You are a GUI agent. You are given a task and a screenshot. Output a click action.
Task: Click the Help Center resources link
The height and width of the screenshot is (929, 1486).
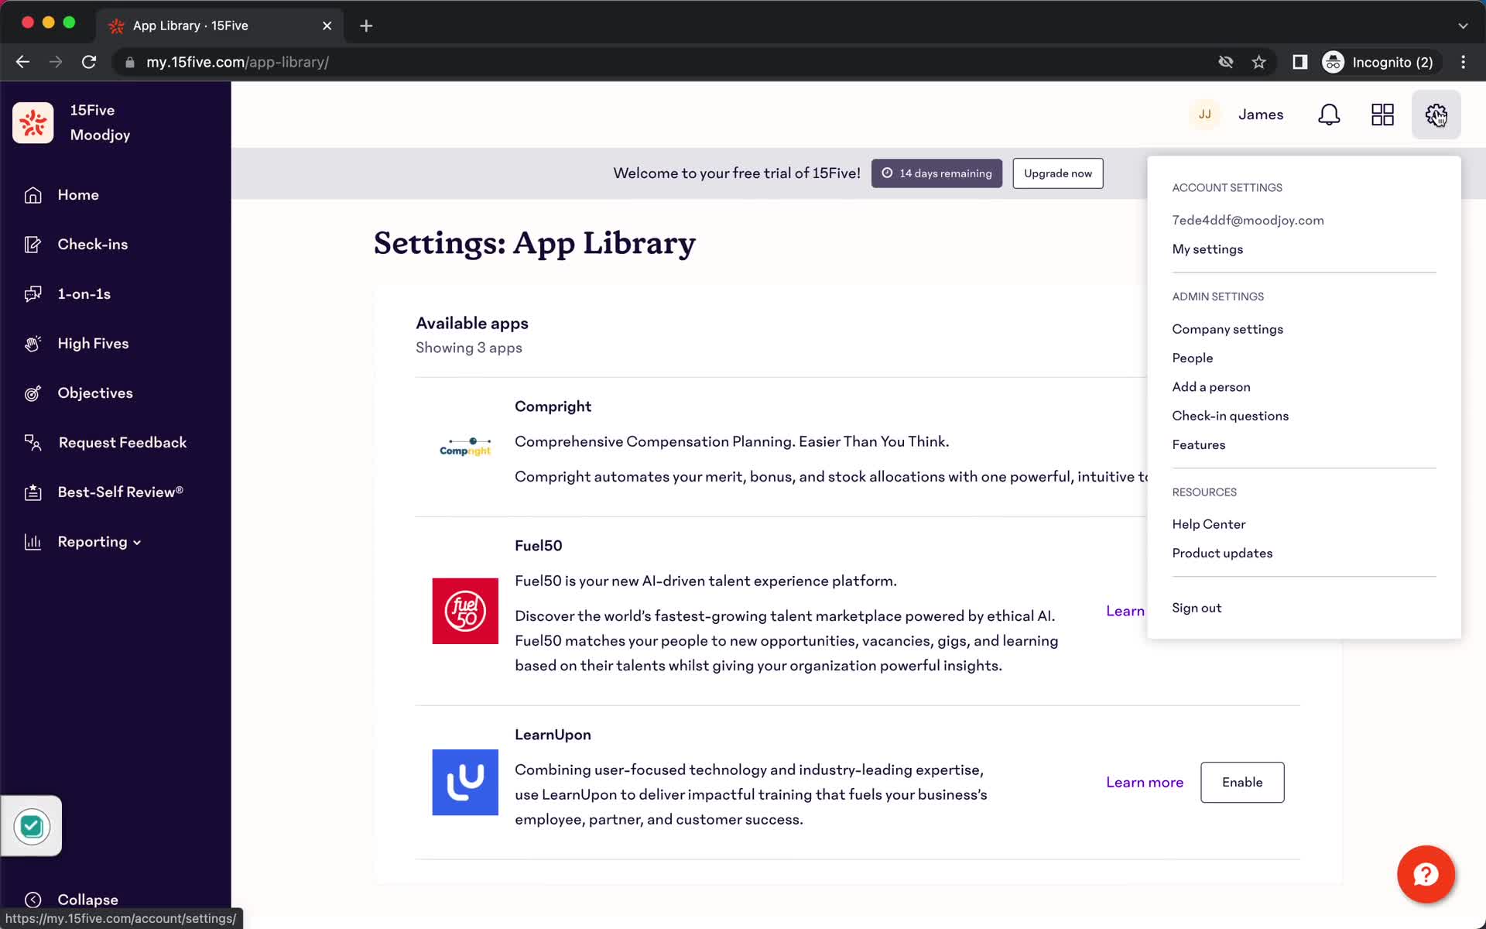1209,524
